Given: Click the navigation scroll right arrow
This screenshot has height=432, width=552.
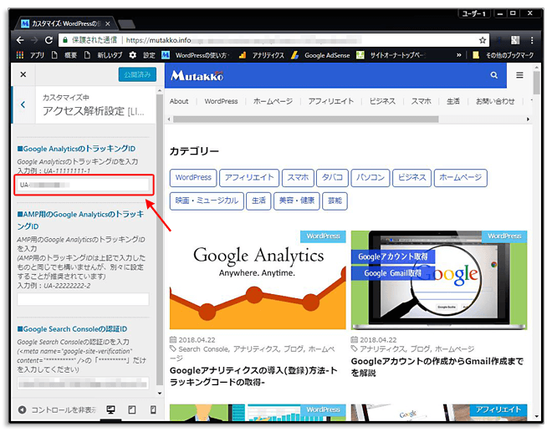Looking at the screenshot, I should (528, 119).
